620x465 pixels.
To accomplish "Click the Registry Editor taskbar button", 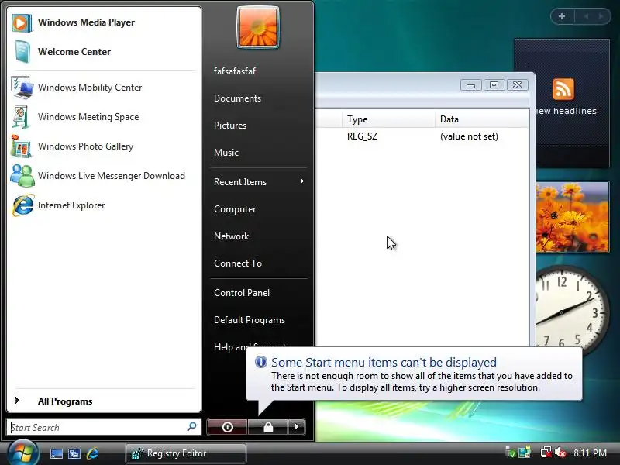I will click(186, 453).
